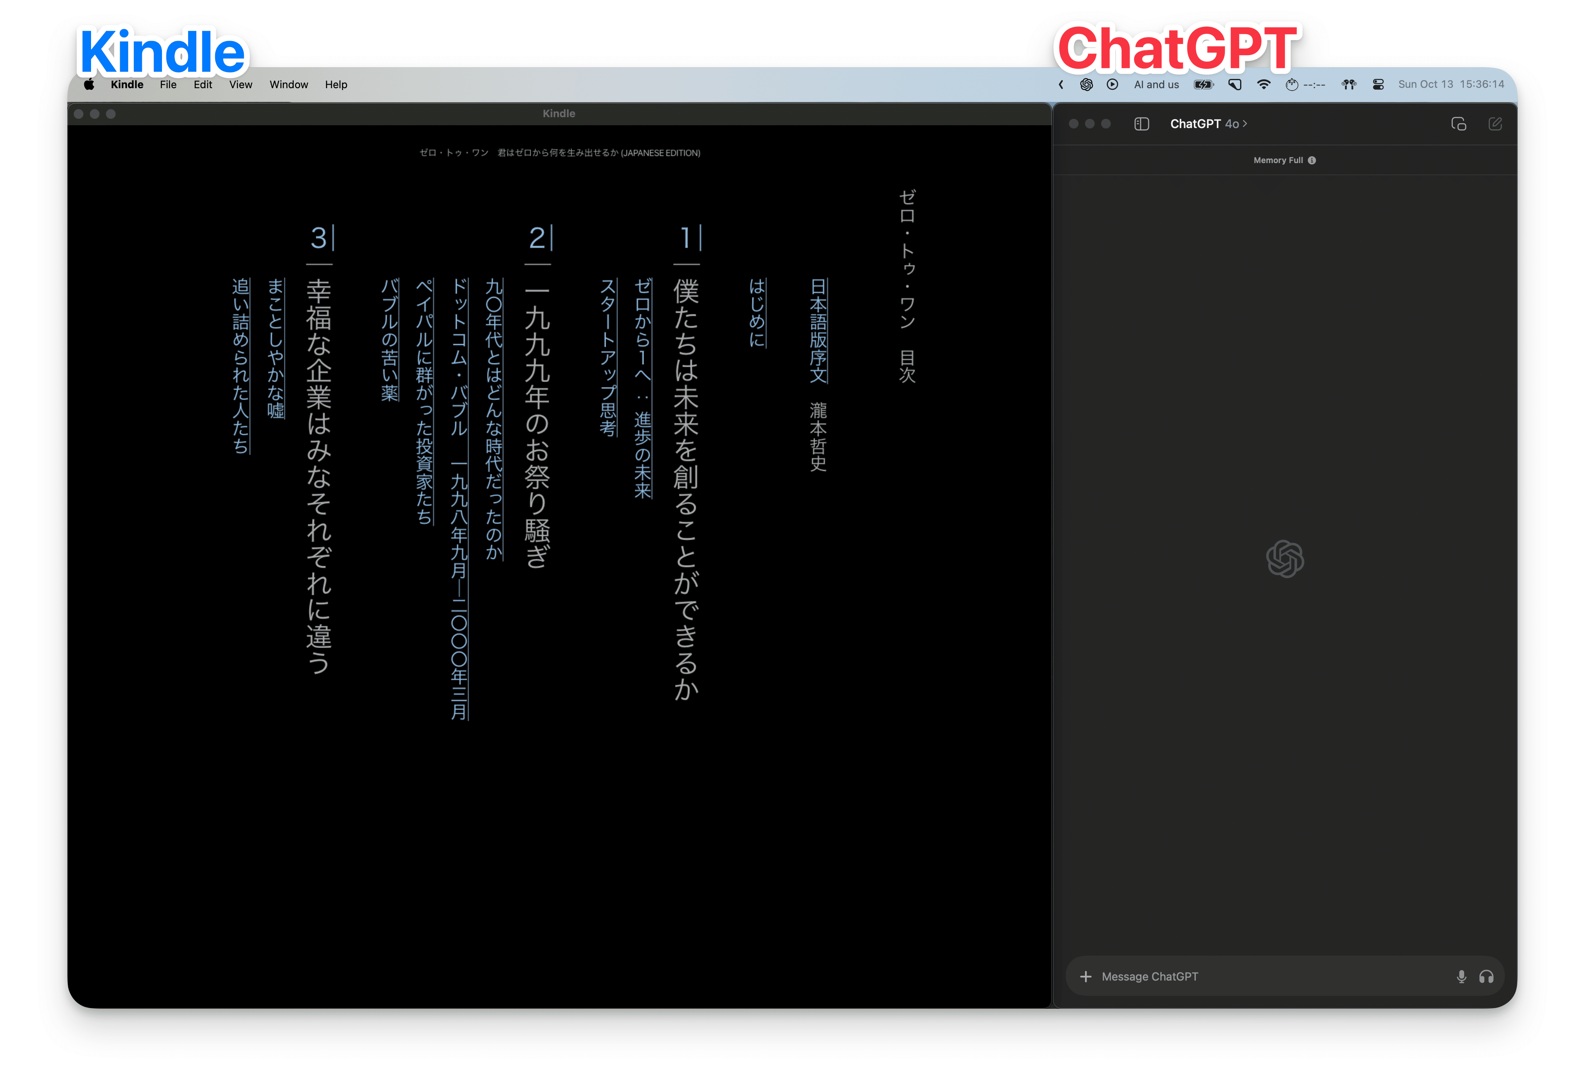Click the play circle menu bar icon
Viewport: 1585px width, 1076px height.
click(x=1112, y=85)
